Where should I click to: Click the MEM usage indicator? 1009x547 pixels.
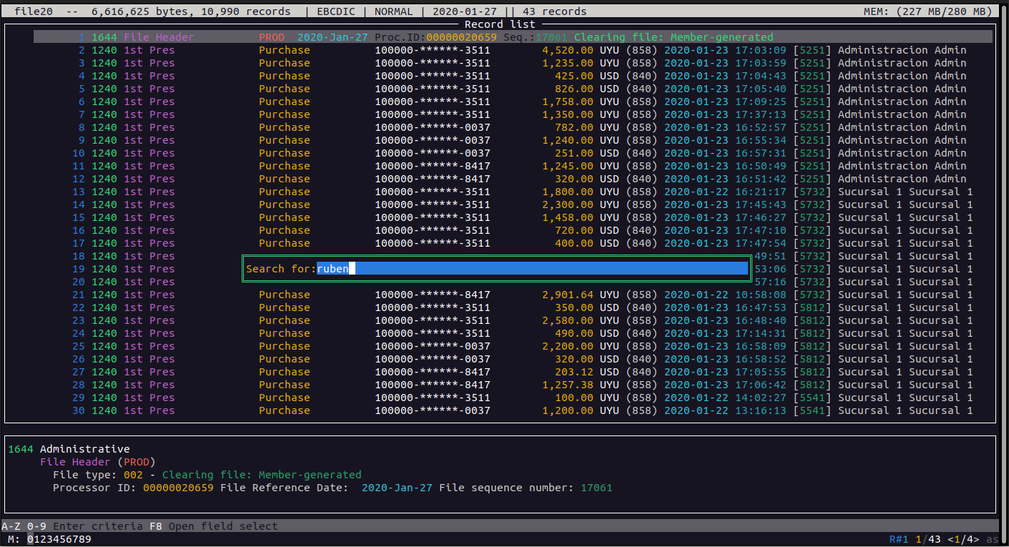[x=927, y=11]
